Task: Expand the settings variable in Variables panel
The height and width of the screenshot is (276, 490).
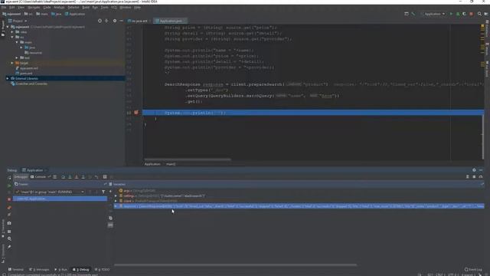Action: coord(116,196)
